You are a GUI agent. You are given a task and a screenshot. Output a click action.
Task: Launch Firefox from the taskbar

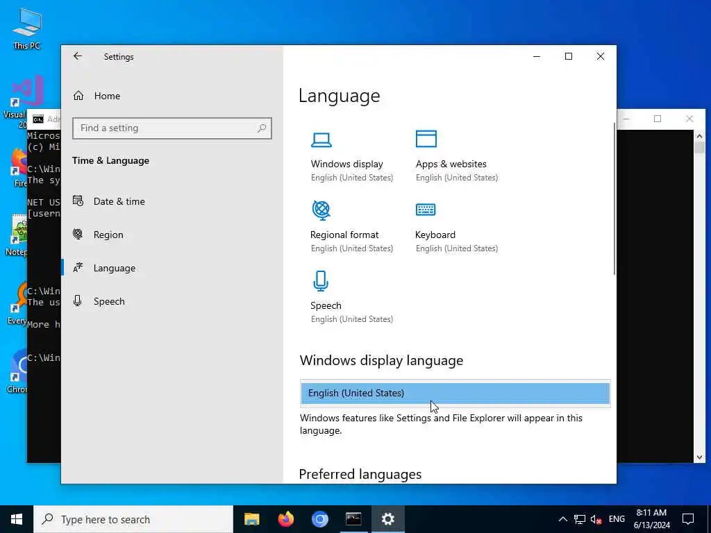tap(285, 519)
